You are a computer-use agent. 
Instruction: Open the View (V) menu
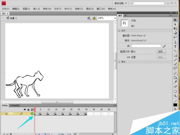point(26,9)
